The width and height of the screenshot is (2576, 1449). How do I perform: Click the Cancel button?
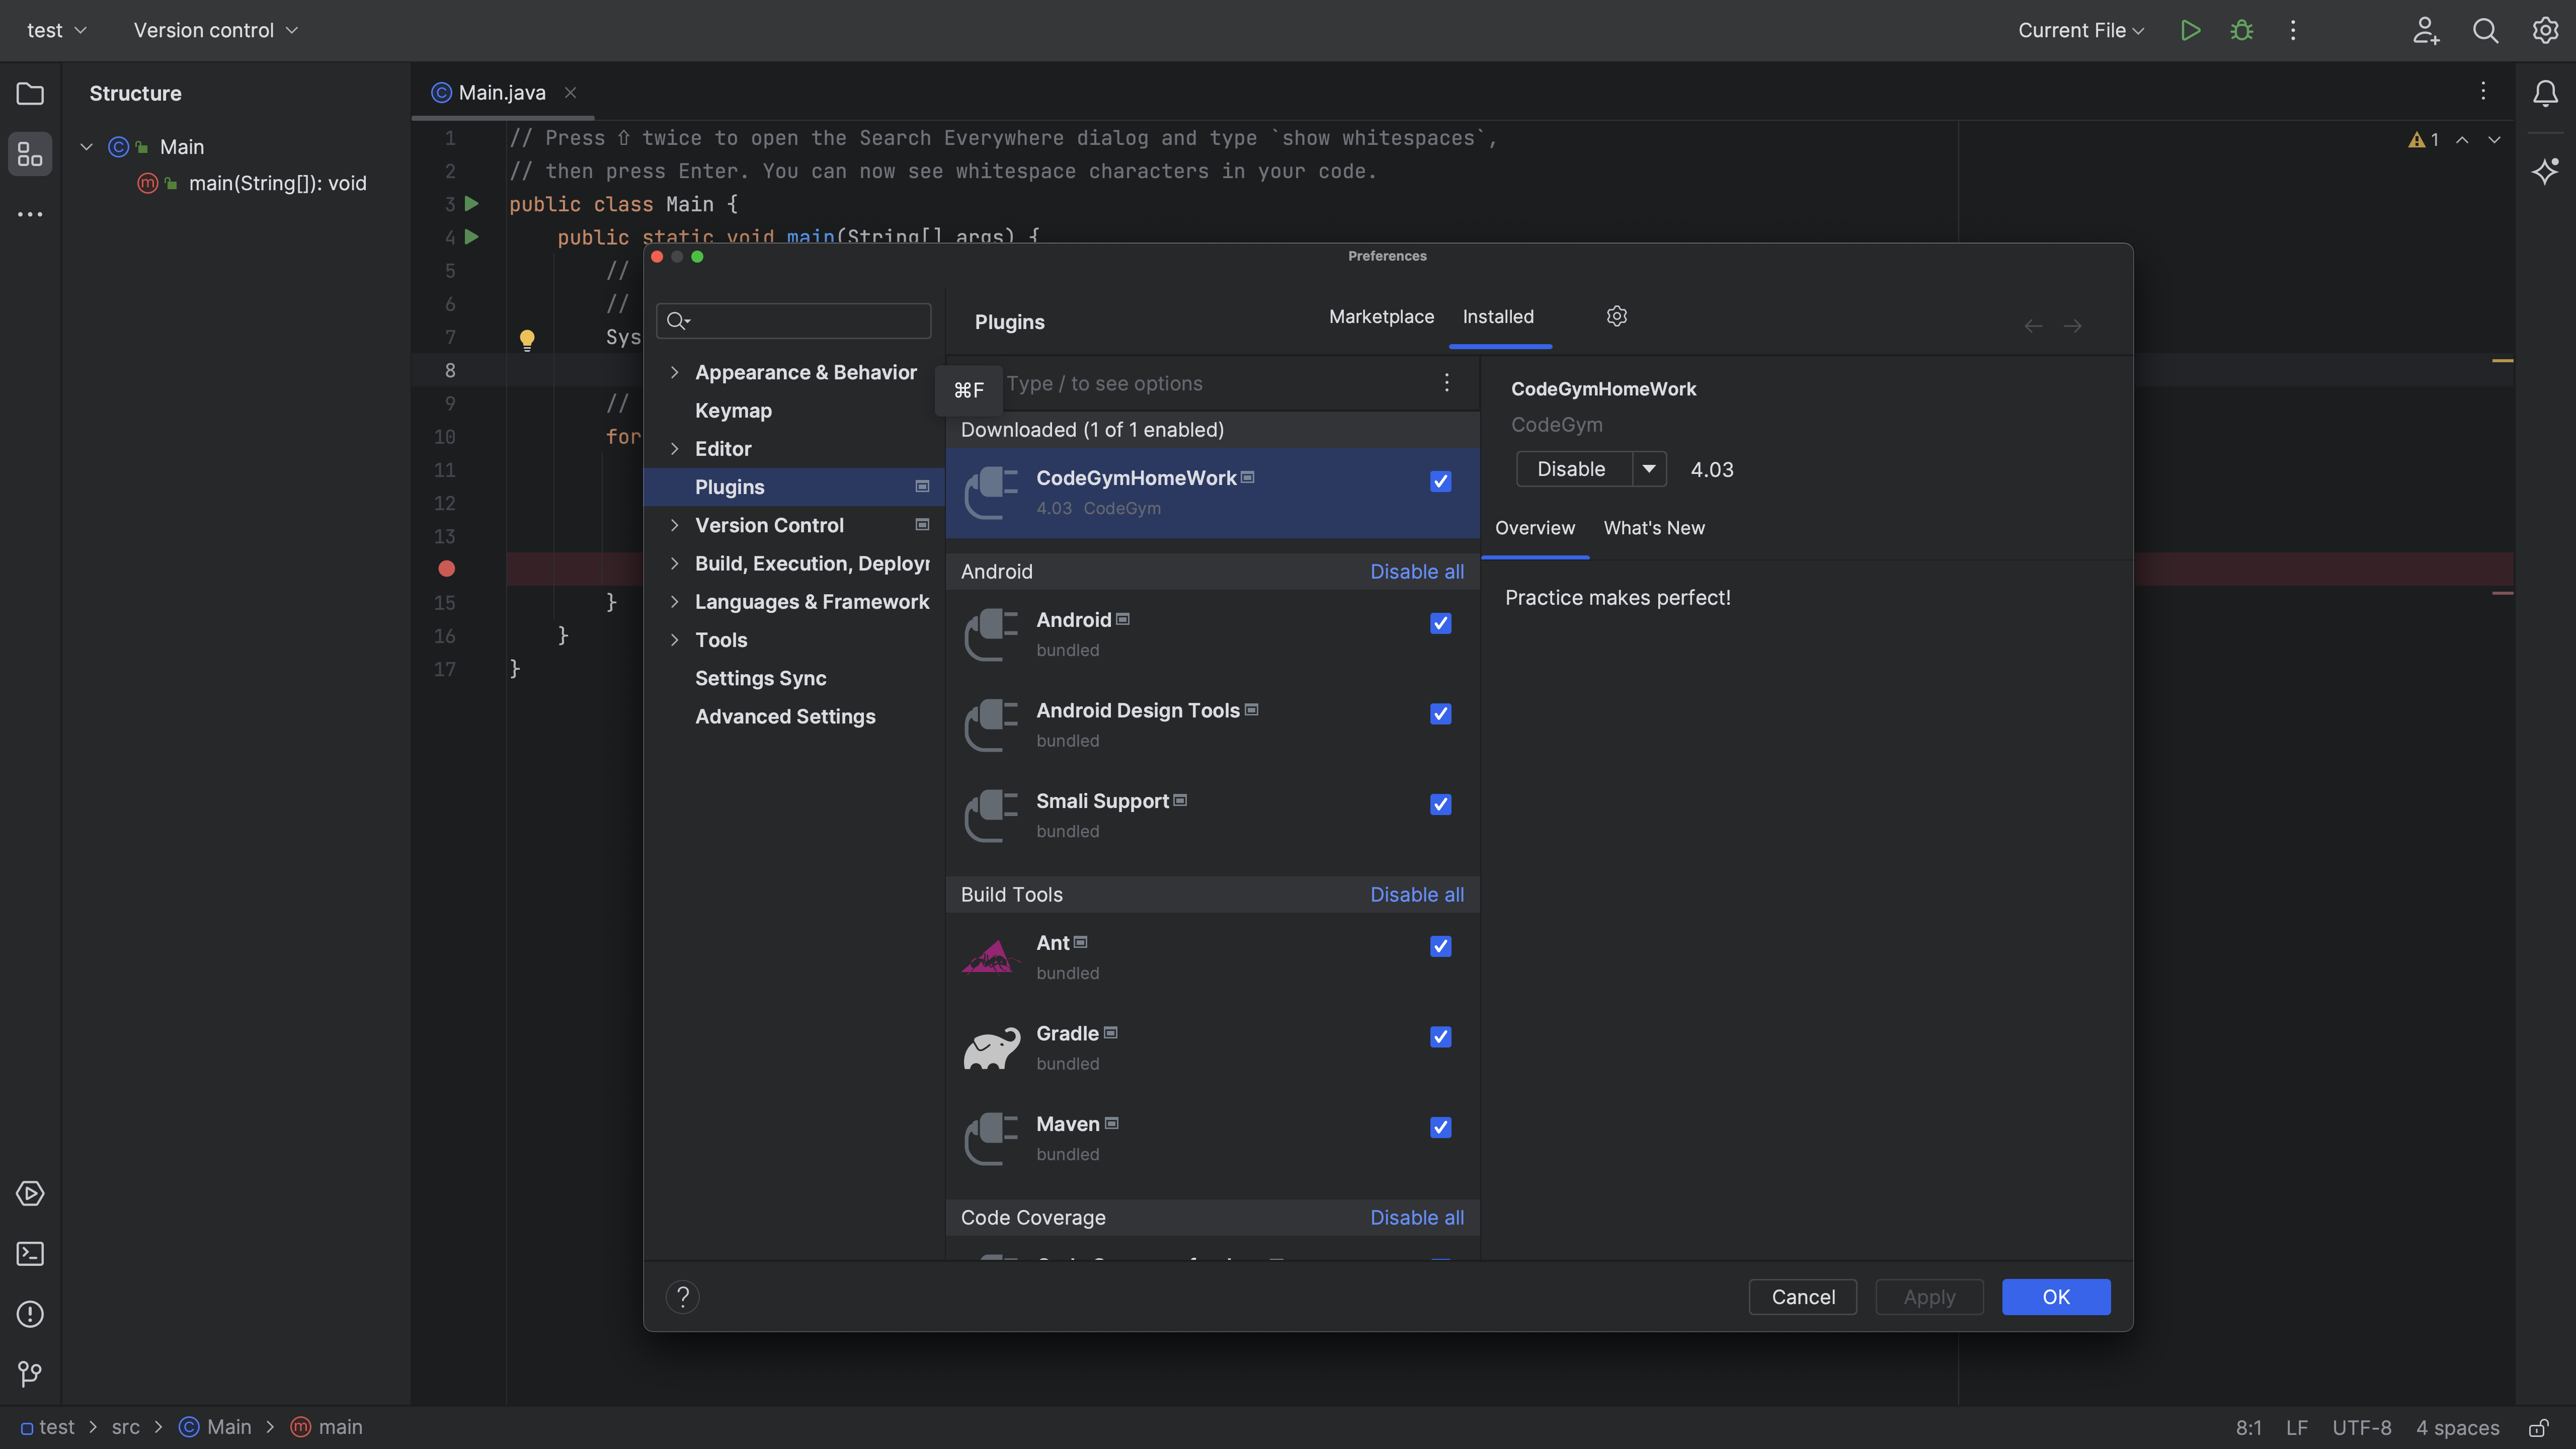tap(1802, 1297)
